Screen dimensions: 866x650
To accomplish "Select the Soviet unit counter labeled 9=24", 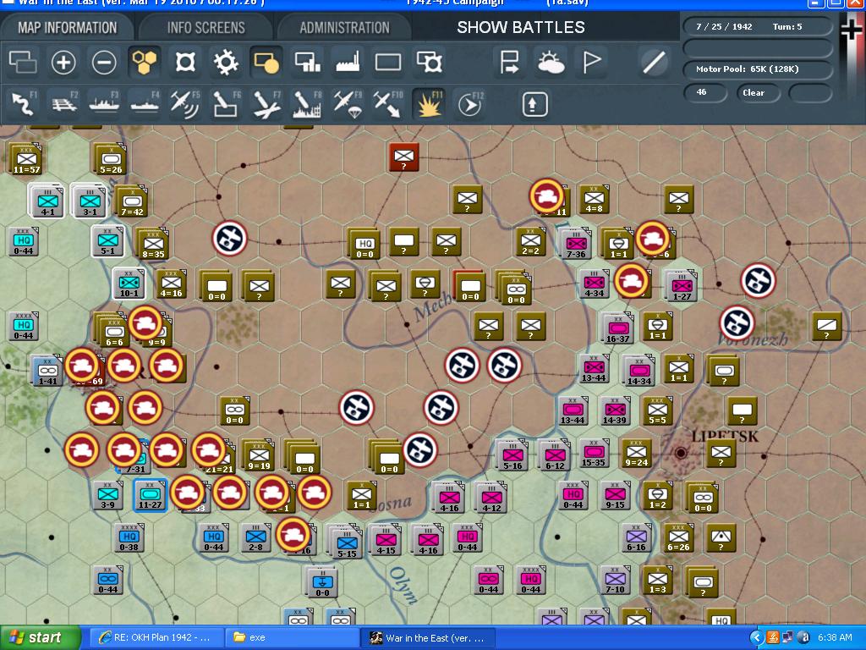I will point(636,454).
